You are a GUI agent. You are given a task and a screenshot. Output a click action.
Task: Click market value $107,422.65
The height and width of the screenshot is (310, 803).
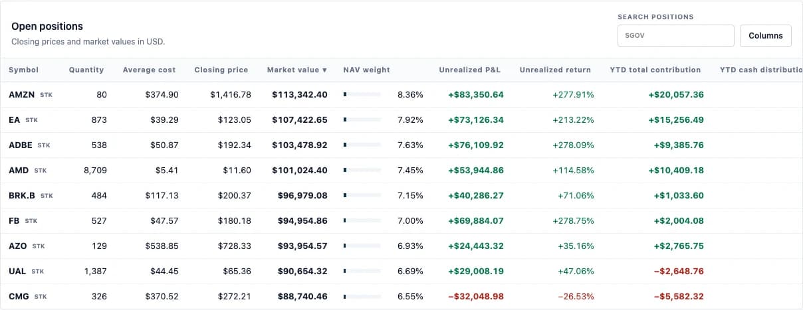click(300, 120)
